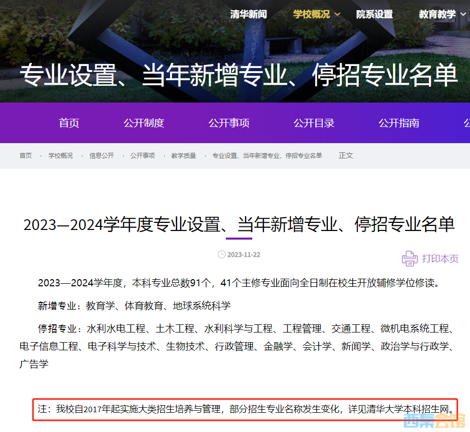
Task: Click the 学校概况 breadcrumb link
Action: [60, 155]
